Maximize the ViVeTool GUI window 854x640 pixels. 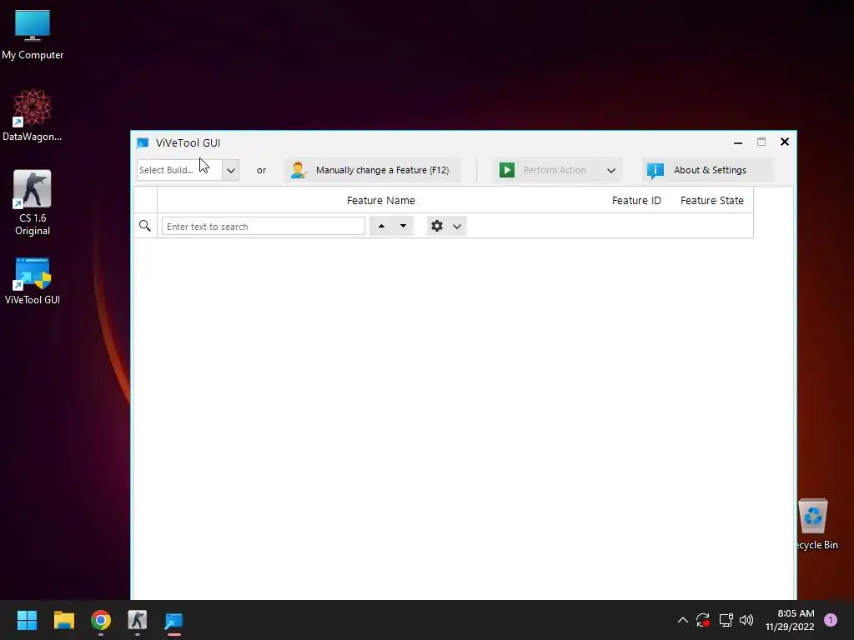tap(761, 142)
